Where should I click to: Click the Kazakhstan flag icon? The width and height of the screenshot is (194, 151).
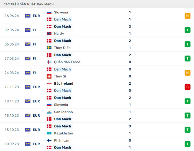click(49, 133)
